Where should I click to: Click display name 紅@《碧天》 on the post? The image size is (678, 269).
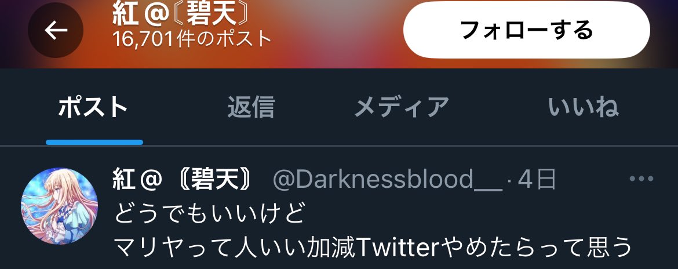click(182, 179)
